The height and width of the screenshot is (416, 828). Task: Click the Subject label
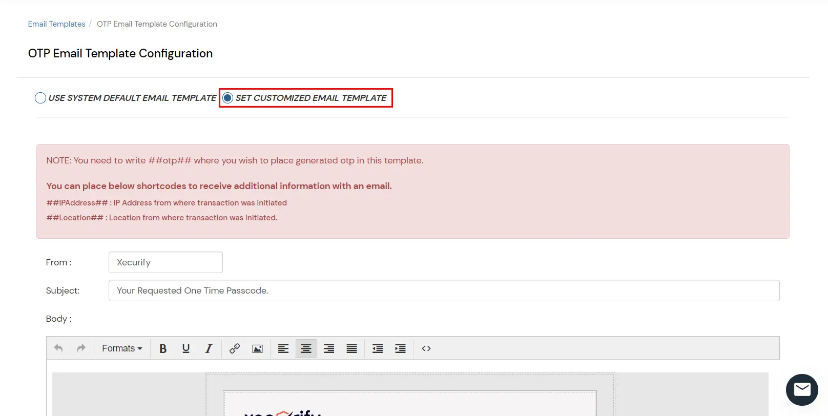[x=63, y=290]
